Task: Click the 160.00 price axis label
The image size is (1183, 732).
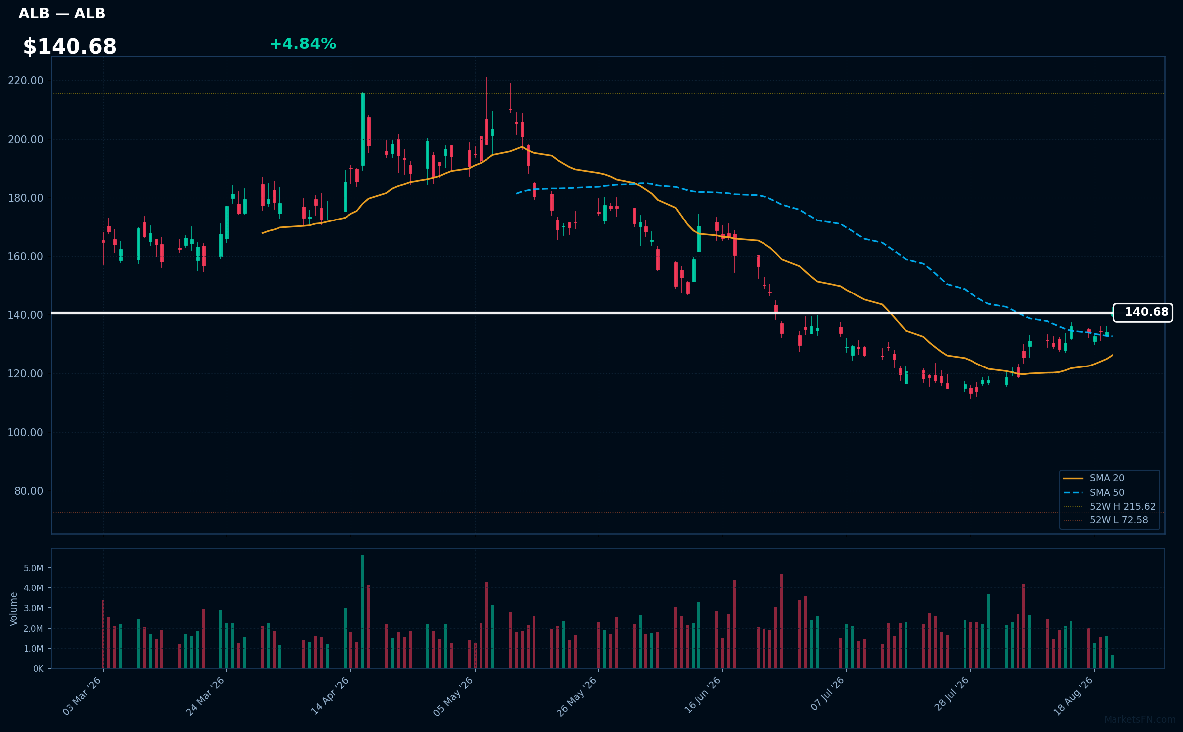Action: (26, 257)
